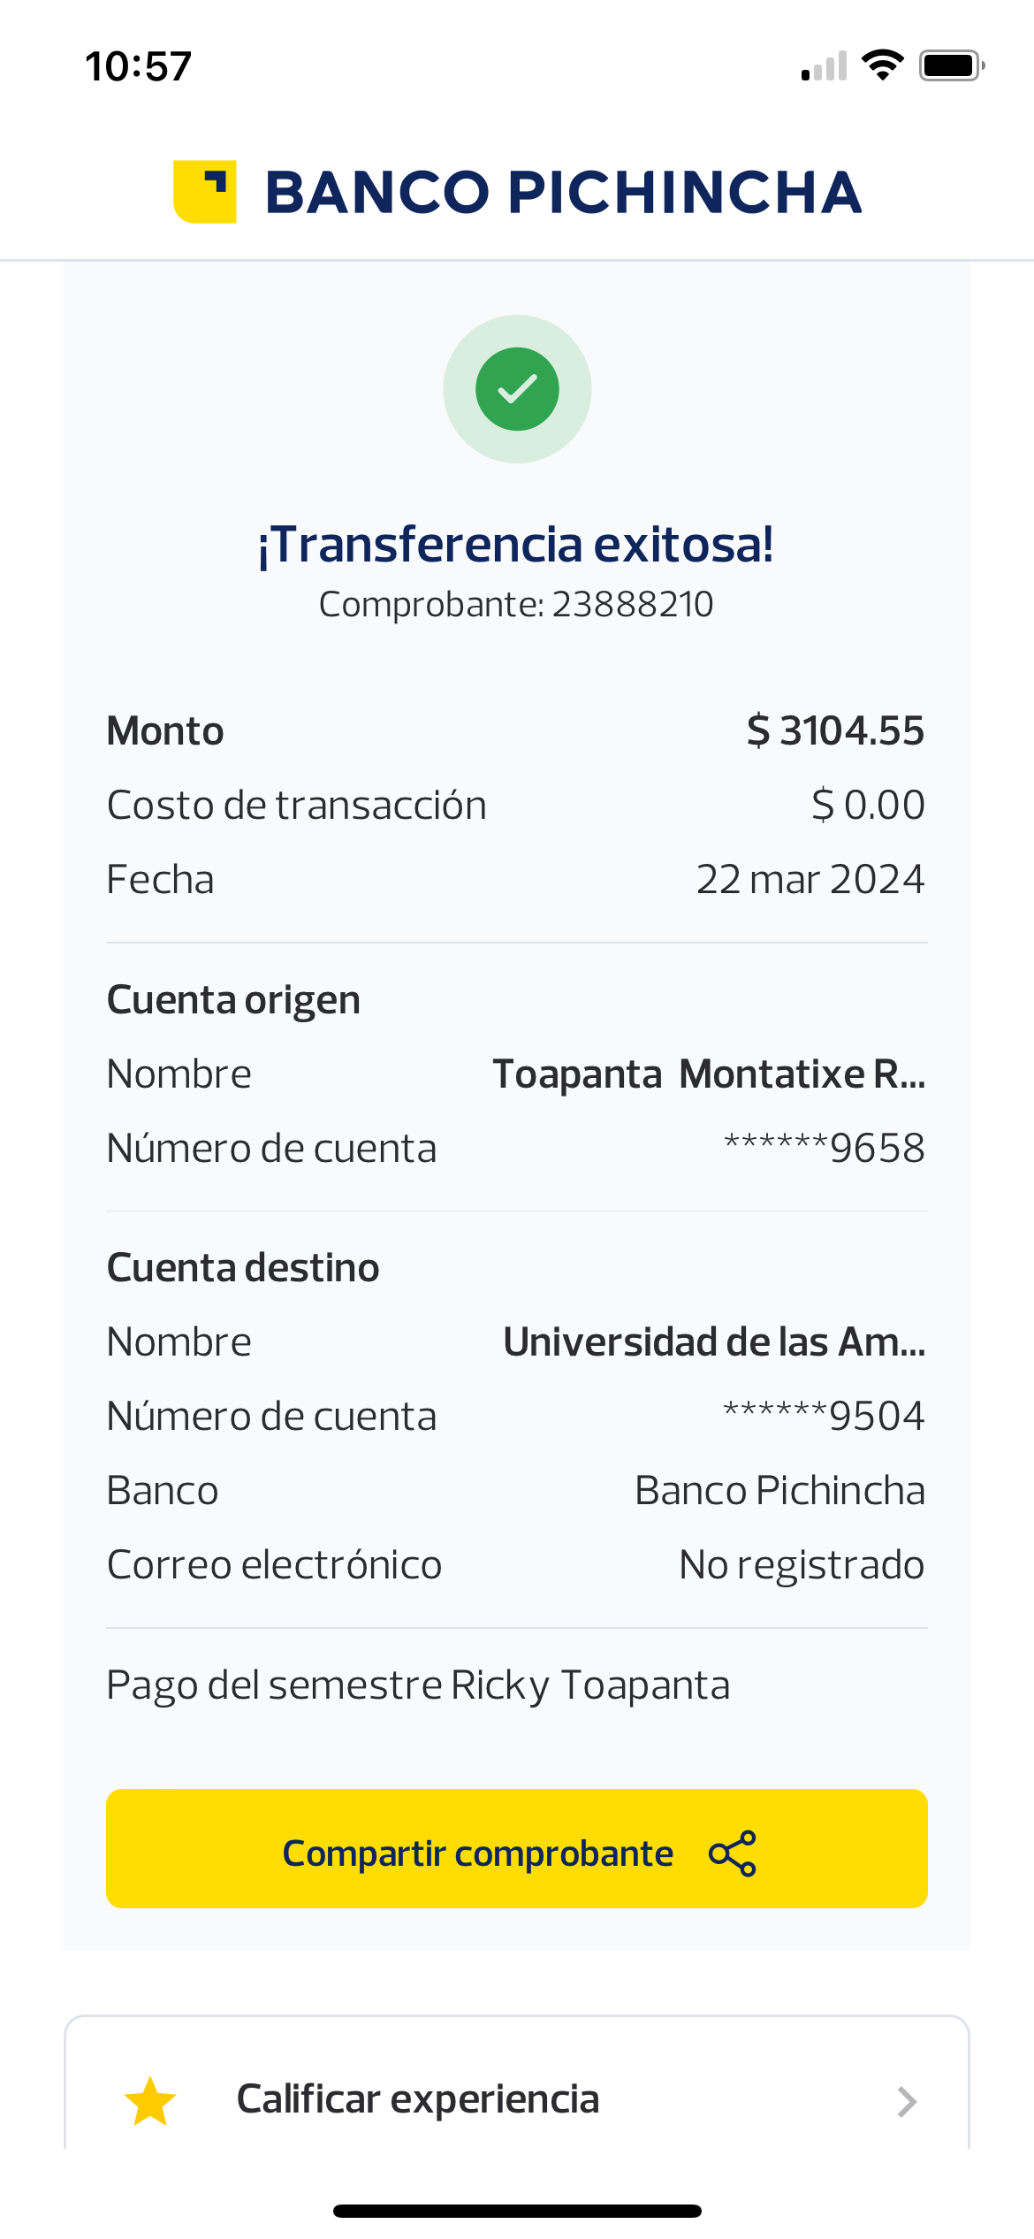Tap the date 22 mar 2024

tap(810, 880)
